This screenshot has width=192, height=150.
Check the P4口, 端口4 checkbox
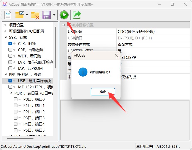pyautogui.click(x=15, y=124)
